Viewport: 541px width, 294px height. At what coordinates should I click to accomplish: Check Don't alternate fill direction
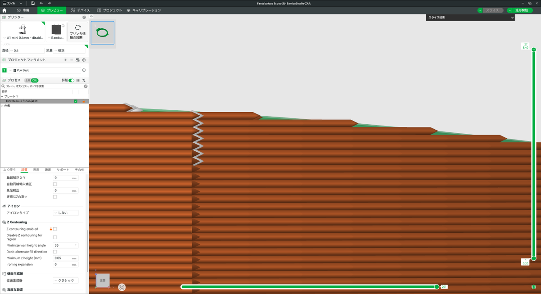click(x=55, y=252)
